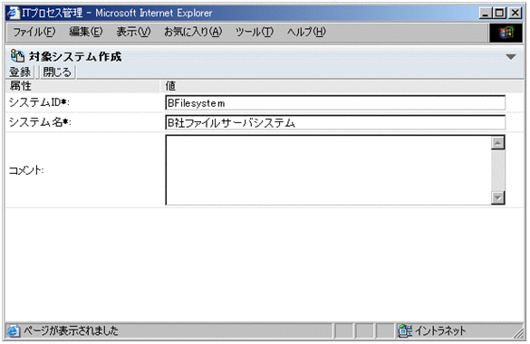The height and width of the screenshot is (344, 530).
Task: Focus the システムID input field
Action: [x=335, y=103]
